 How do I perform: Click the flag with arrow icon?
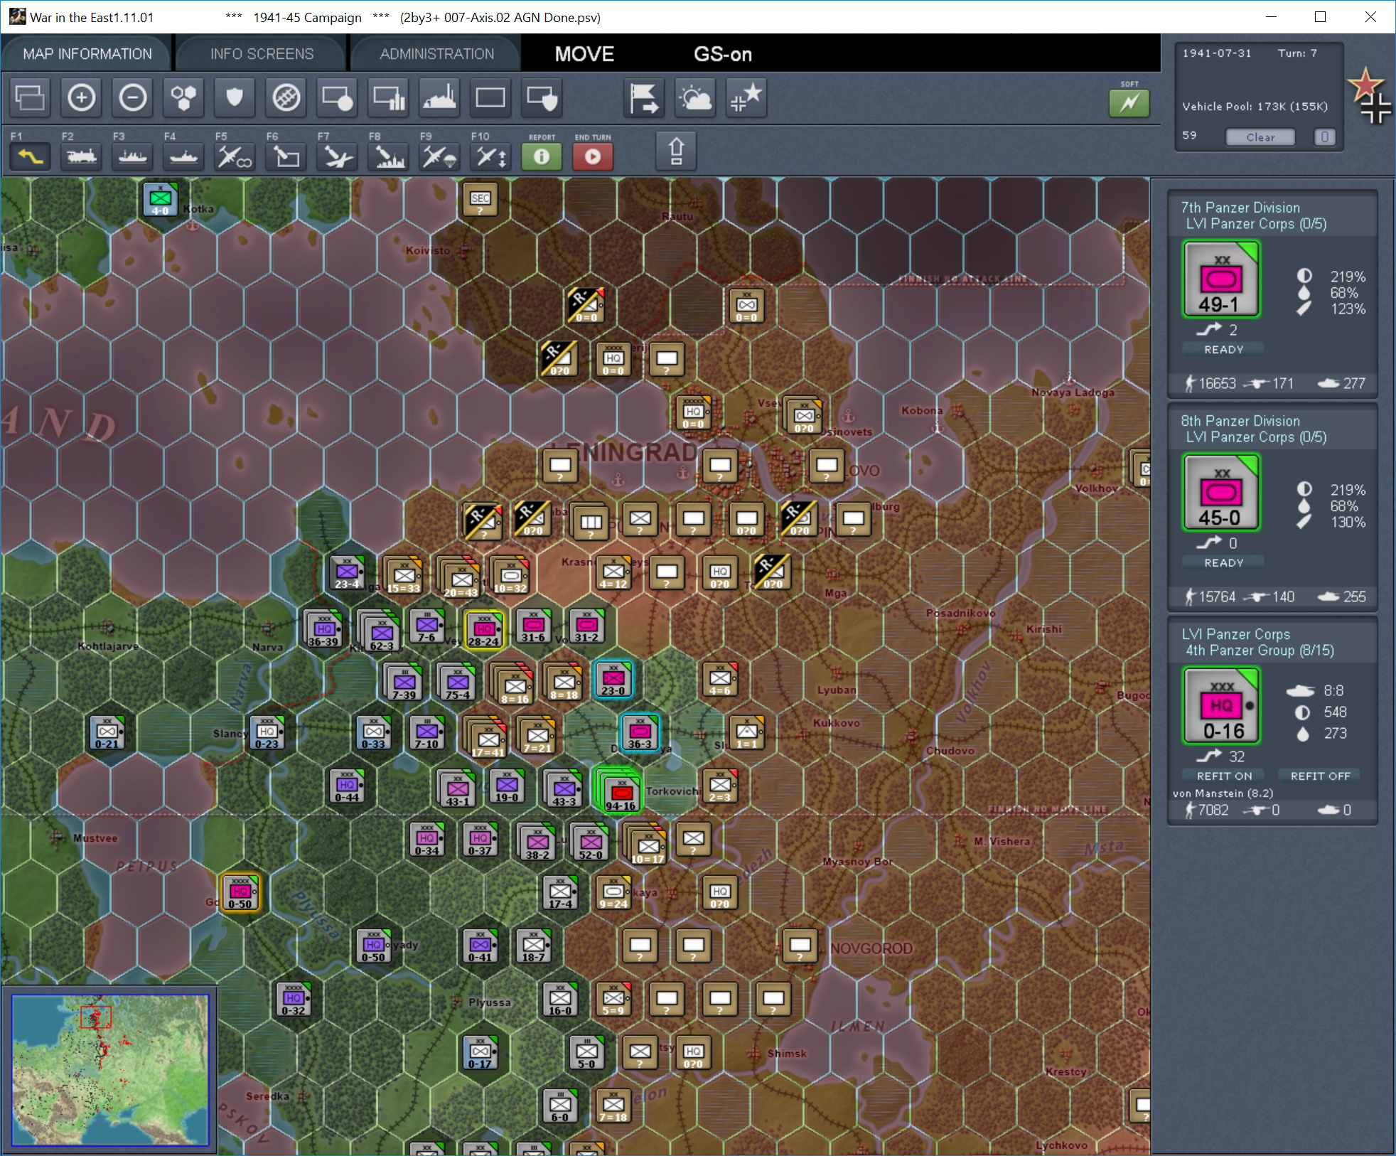644,97
